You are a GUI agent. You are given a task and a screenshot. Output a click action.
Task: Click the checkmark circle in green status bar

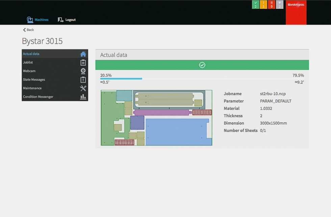tap(202, 65)
